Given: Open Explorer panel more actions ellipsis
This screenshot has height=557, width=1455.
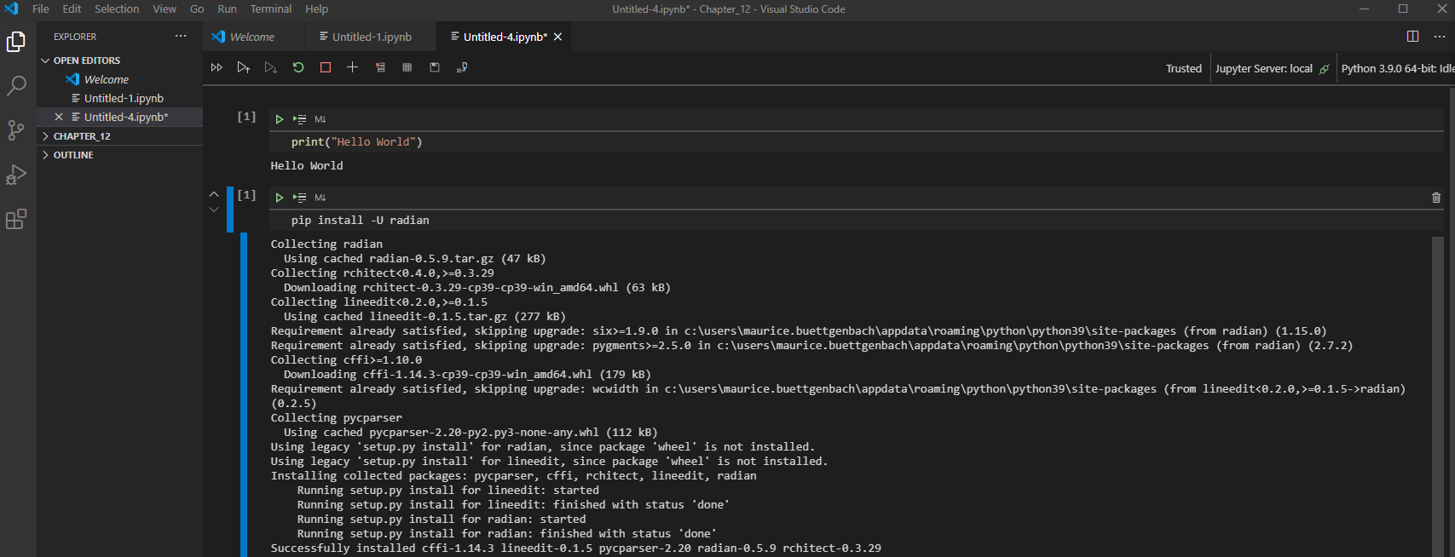Looking at the screenshot, I should click(181, 36).
